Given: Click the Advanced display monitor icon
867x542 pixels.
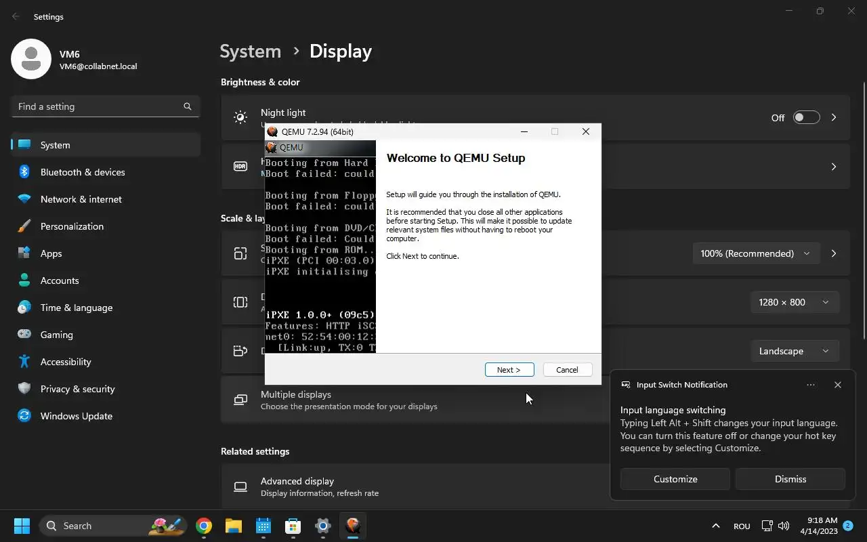Looking at the screenshot, I should tap(240, 486).
